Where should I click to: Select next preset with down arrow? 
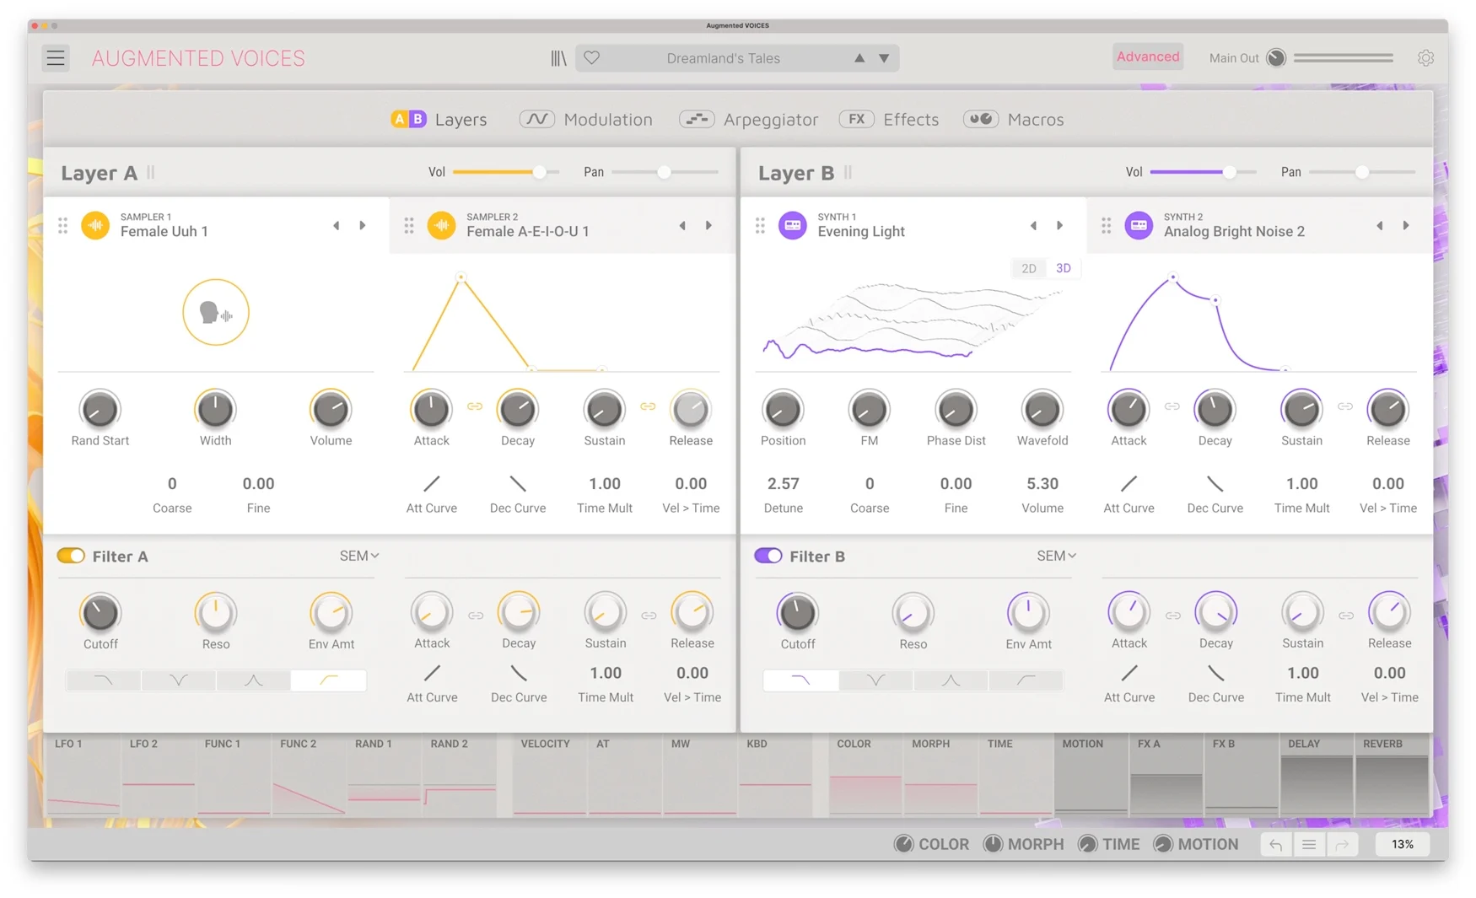coord(884,58)
